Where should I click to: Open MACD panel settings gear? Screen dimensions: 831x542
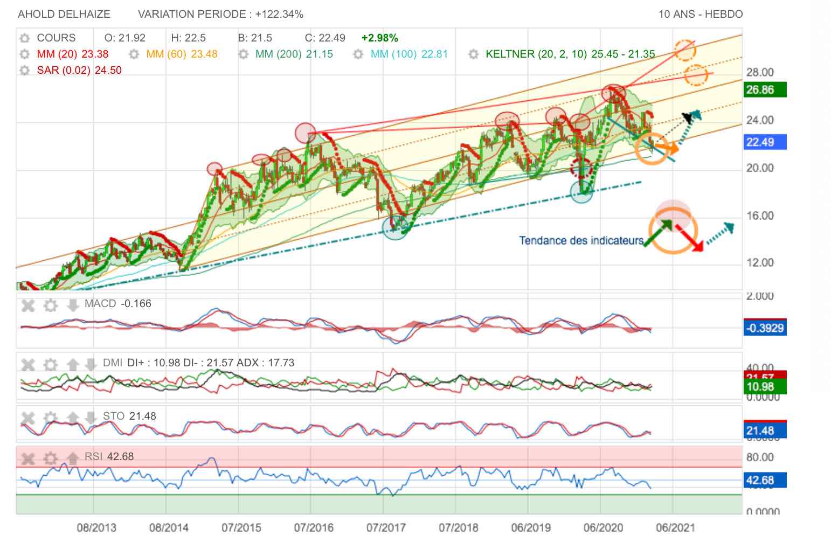coord(50,306)
